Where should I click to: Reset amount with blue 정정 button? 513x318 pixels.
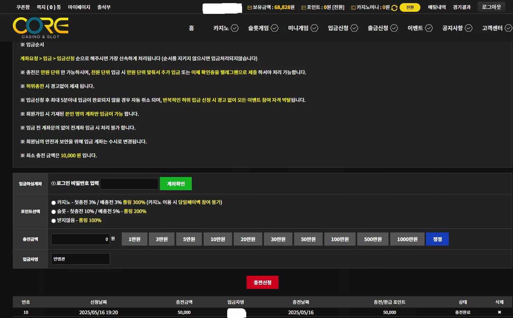[x=437, y=239]
